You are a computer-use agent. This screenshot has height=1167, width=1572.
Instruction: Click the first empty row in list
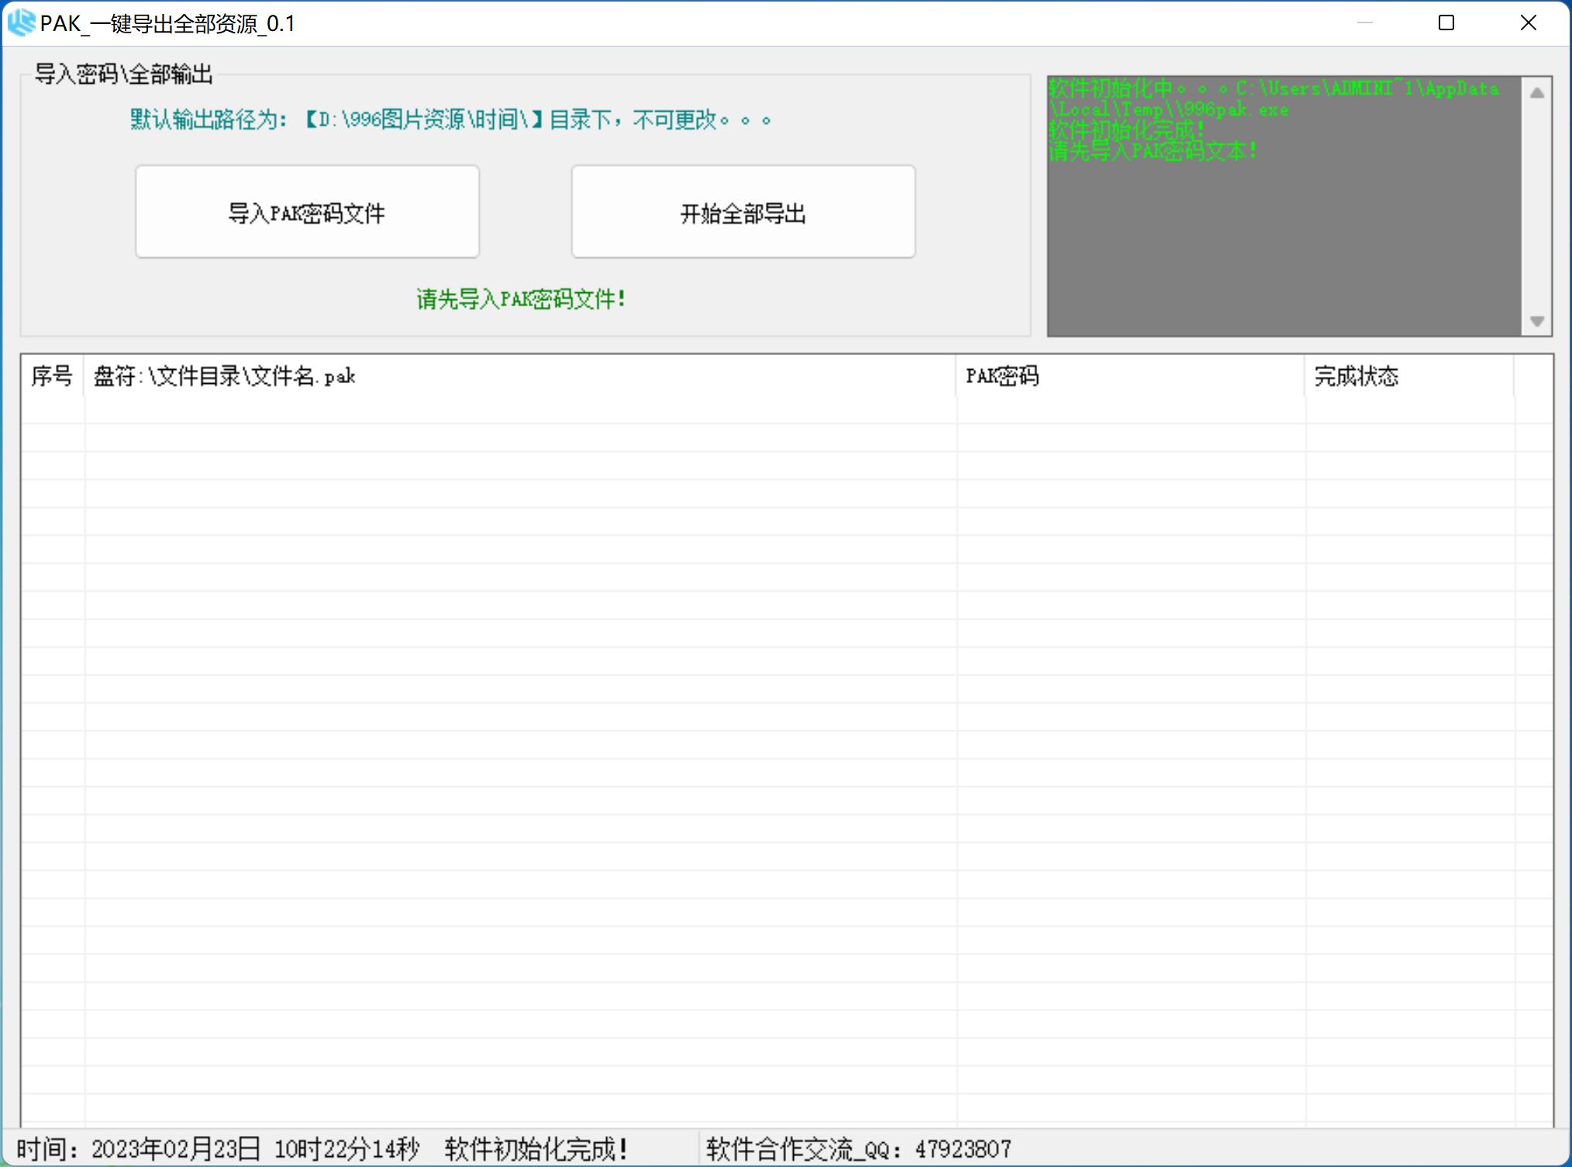(x=519, y=409)
